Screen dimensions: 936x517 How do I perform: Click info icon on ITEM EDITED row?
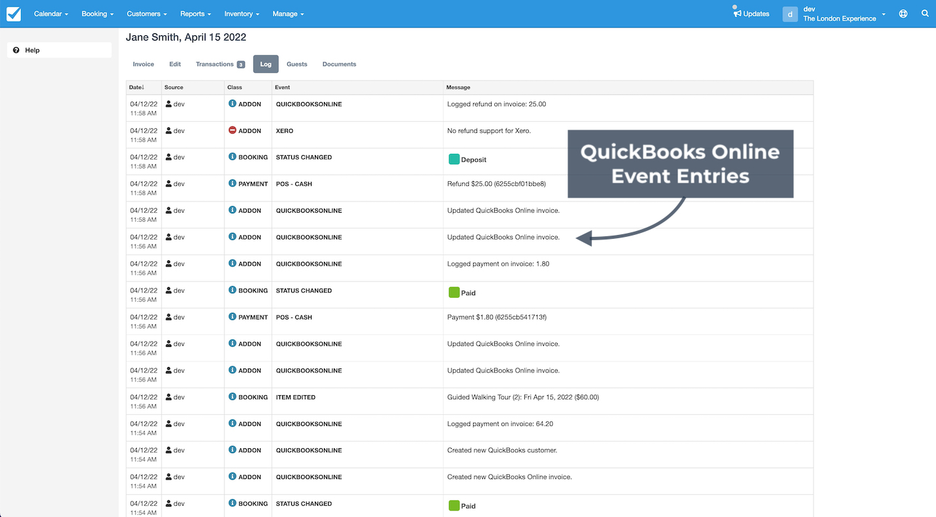coord(232,397)
